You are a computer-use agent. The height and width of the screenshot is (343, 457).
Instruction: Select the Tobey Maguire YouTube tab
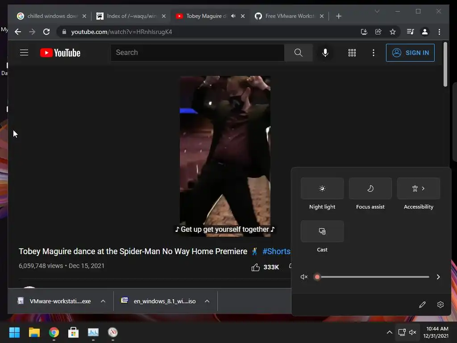pos(210,16)
